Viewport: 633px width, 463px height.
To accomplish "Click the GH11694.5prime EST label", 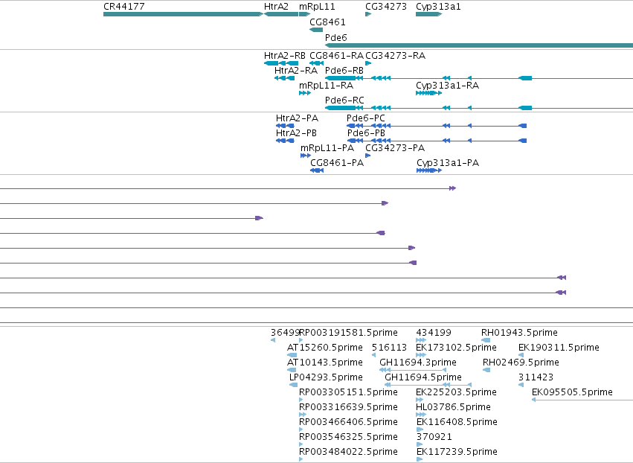I will 423,377.
